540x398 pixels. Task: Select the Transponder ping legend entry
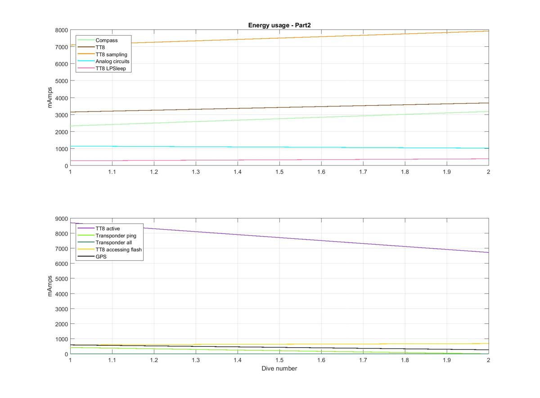tap(107, 236)
